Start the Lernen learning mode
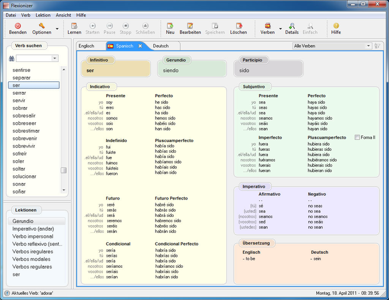 pos(74,26)
